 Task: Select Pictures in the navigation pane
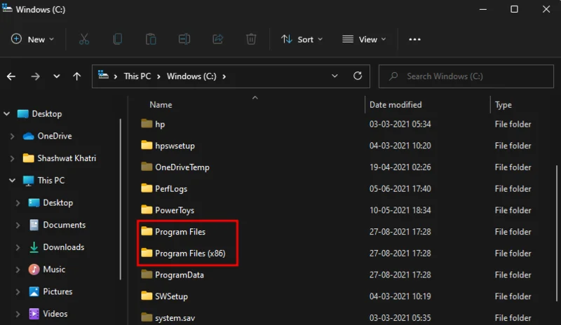pos(58,291)
